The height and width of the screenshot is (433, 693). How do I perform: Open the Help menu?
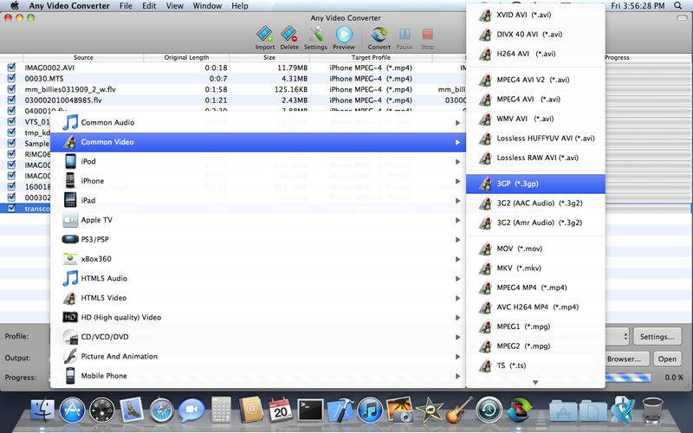click(240, 6)
